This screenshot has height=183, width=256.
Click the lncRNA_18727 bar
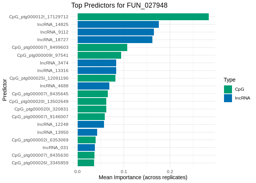115,40
